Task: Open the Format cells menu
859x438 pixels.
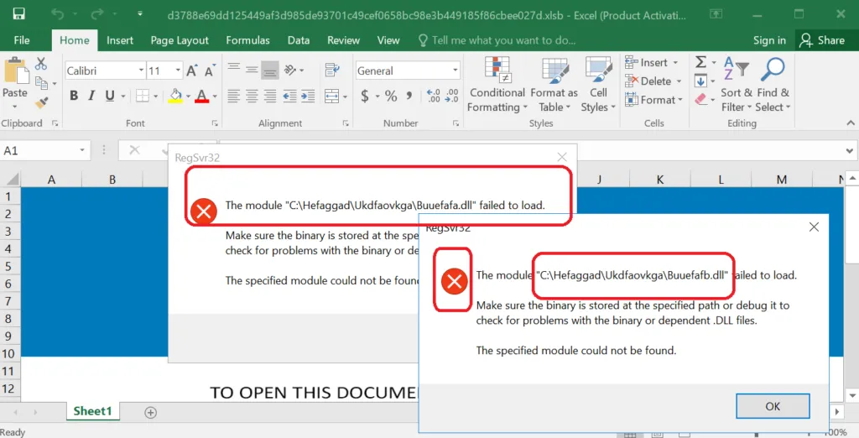Action: point(654,100)
